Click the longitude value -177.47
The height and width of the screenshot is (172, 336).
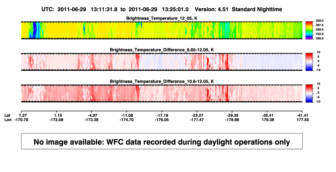pos(196,120)
